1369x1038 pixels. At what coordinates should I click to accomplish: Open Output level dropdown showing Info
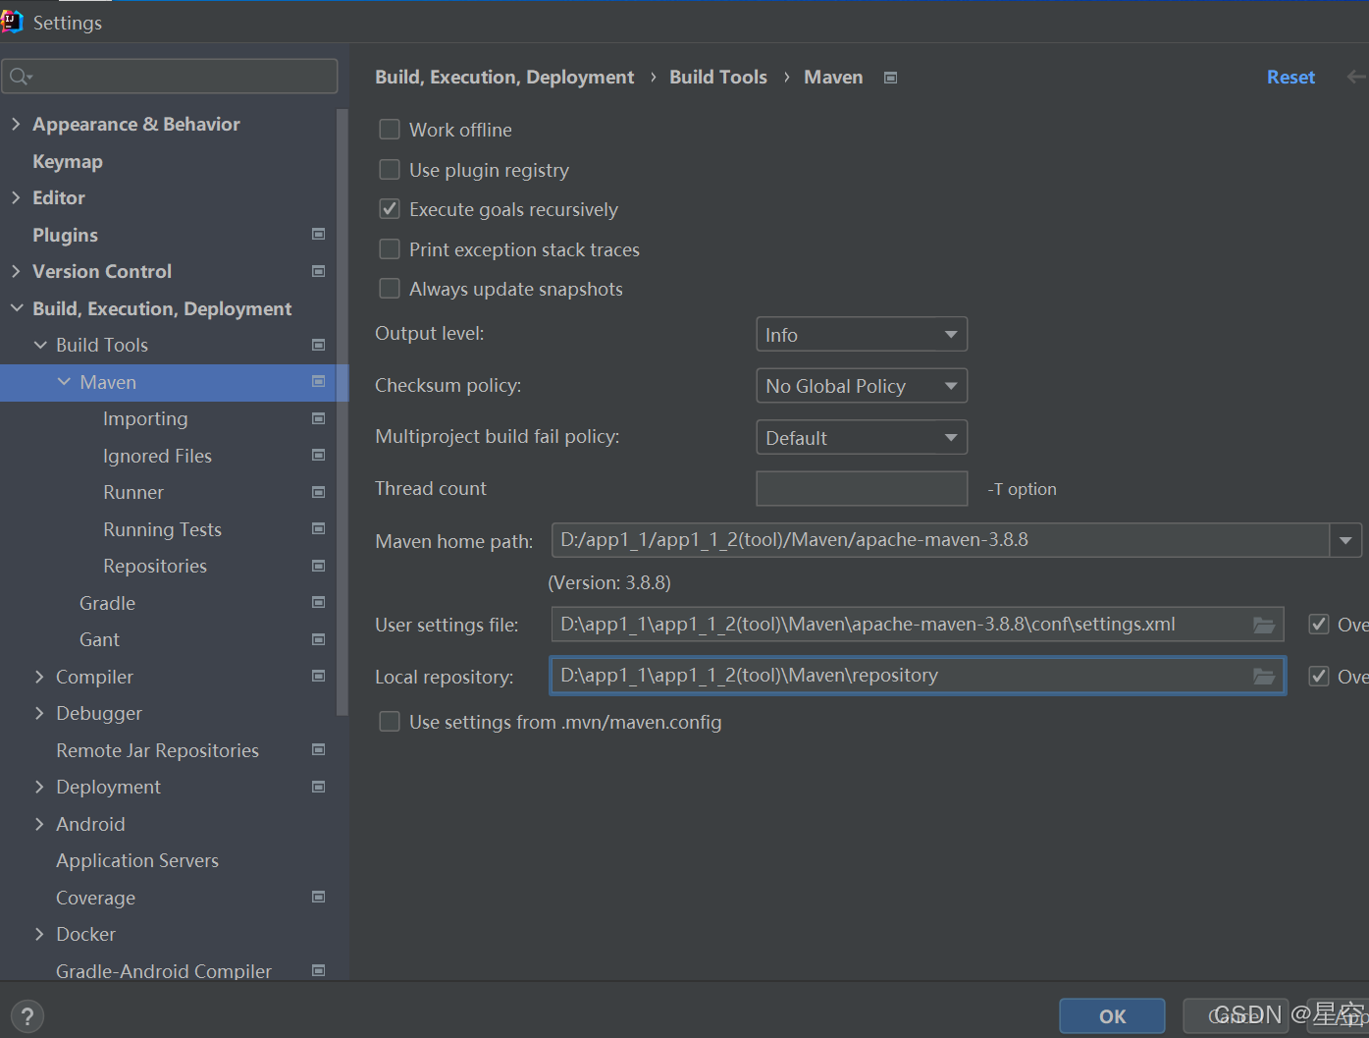pyautogui.click(x=862, y=334)
